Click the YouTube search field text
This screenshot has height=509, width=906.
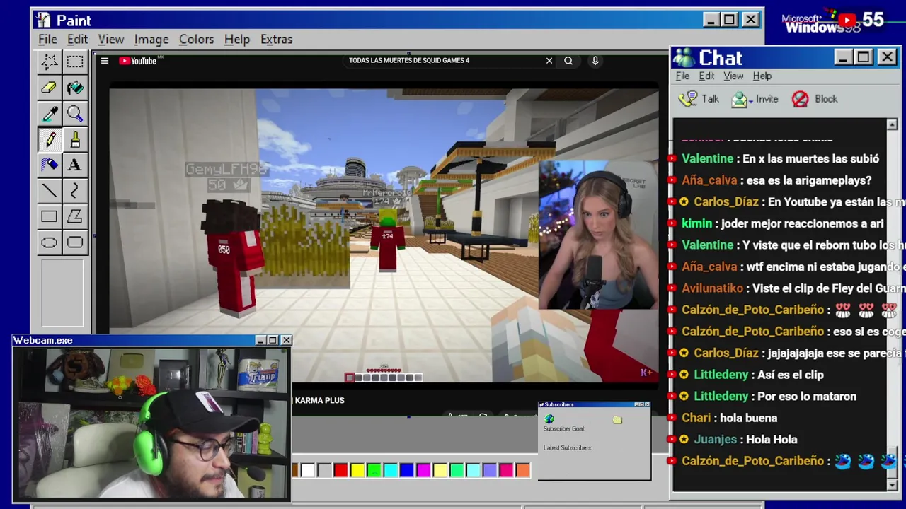(409, 61)
